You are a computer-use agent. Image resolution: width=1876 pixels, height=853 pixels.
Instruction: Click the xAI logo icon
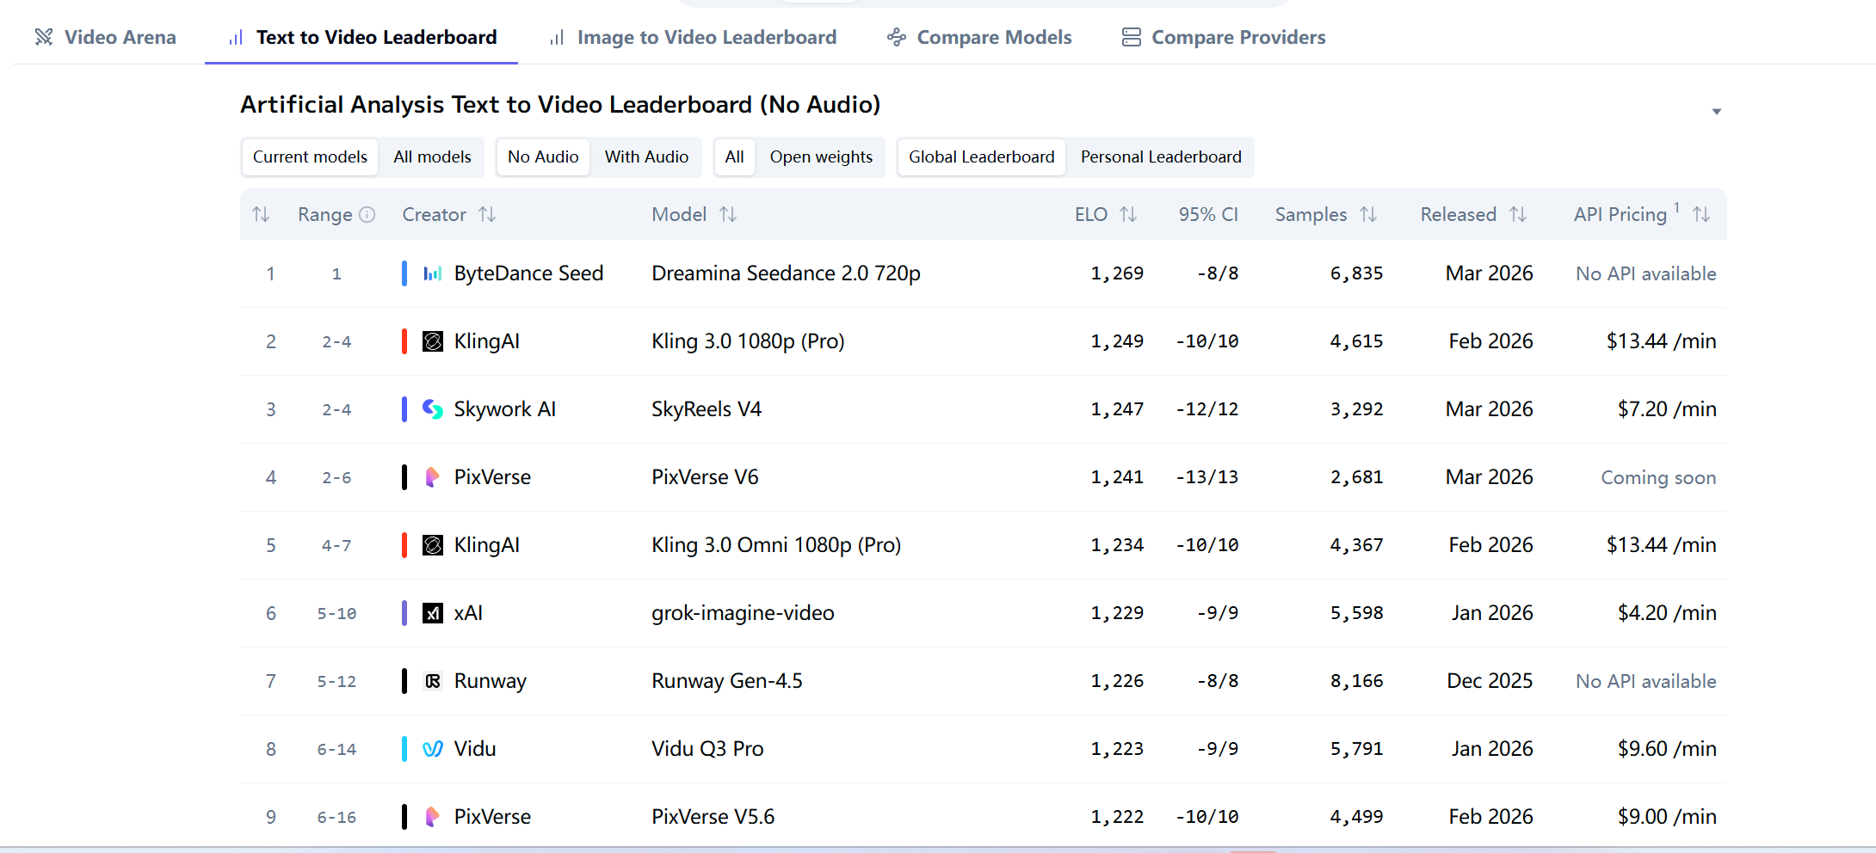432,613
